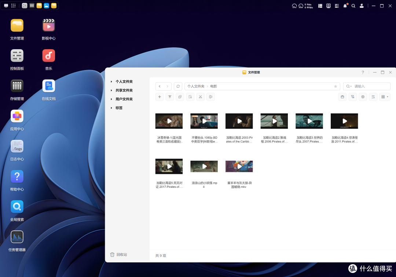Select the cut scissors button
The height and width of the screenshot is (277, 396).
[x=200, y=97]
